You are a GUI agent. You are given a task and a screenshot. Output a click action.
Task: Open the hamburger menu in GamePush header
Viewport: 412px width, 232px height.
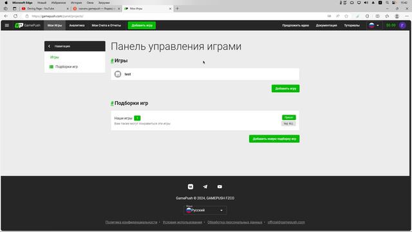pyautogui.click(x=7, y=25)
